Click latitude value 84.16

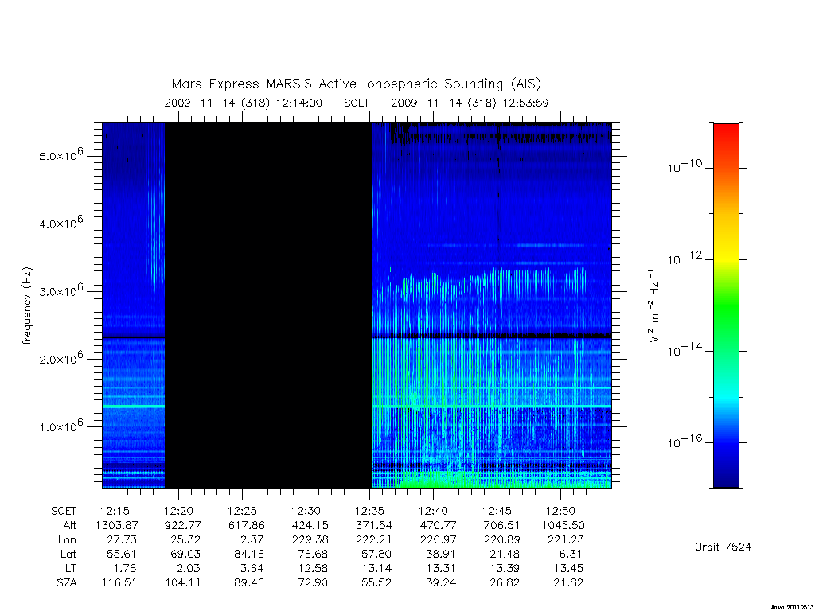tap(248, 554)
